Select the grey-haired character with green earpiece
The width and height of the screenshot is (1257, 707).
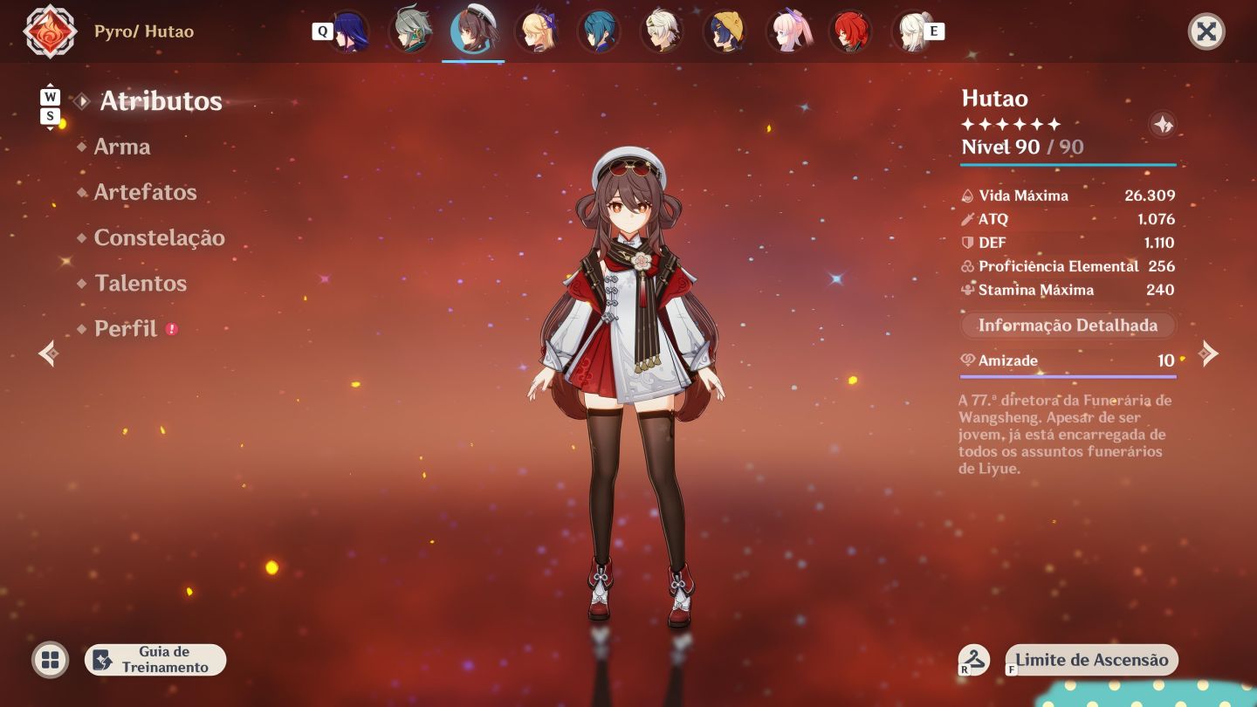pos(410,31)
